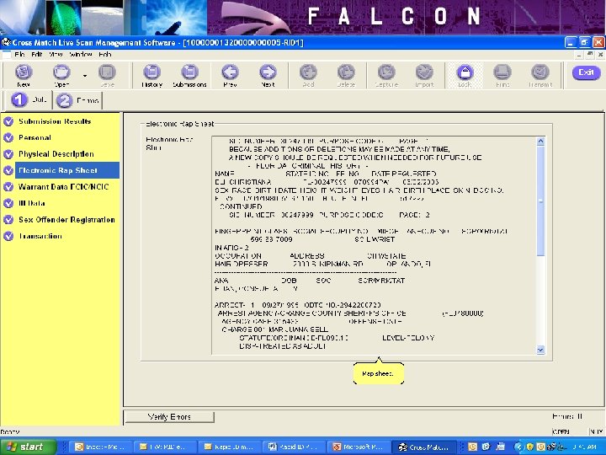Open the History toolbar icon
The width and height of the screenshot is (606, 455).
151,74
